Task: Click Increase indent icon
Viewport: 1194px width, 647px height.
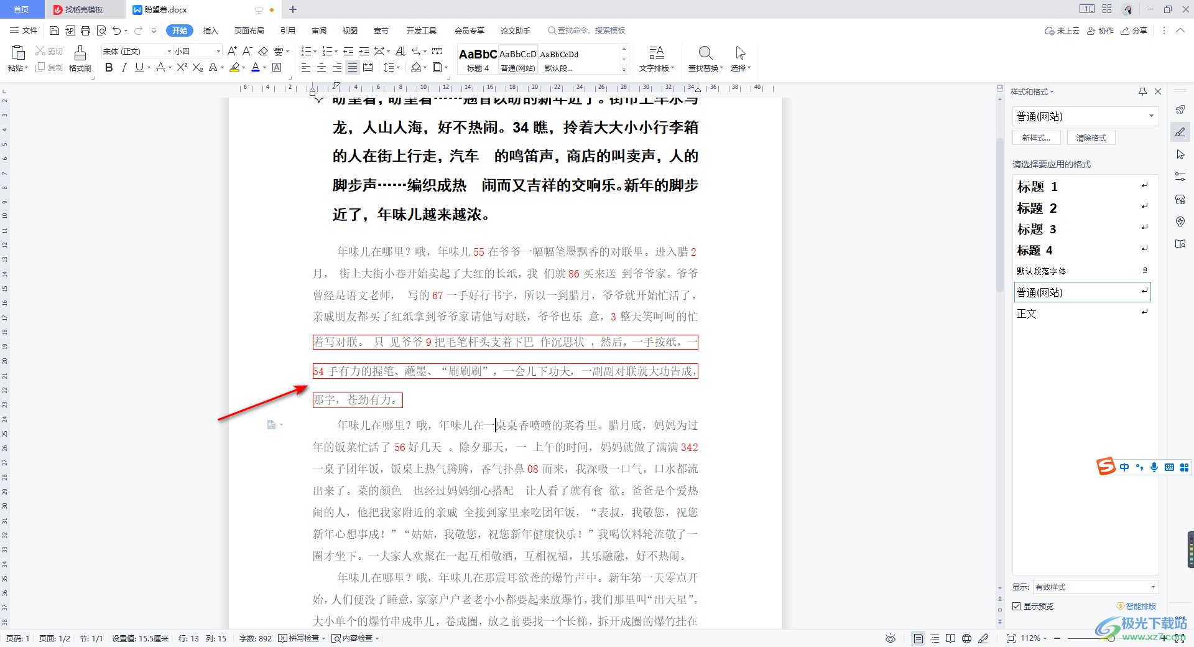Action: pyautogui.click(x=364, y=51)
